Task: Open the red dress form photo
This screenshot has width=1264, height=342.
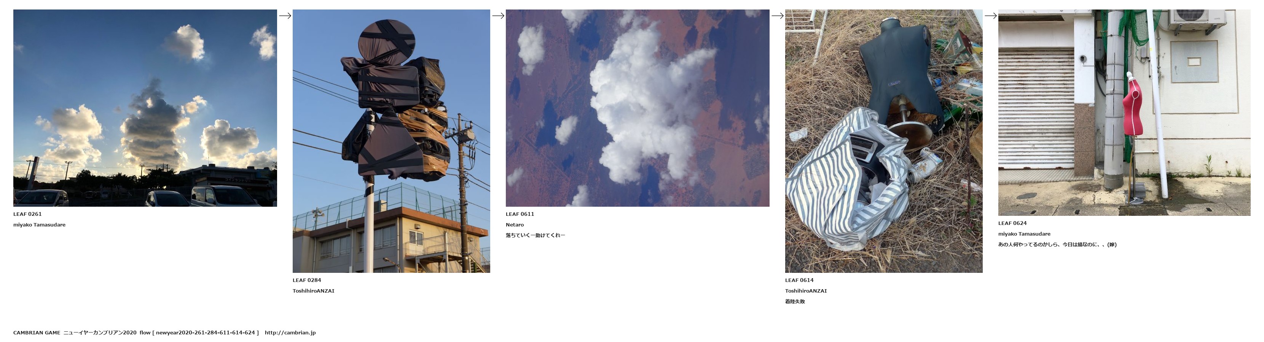Action: tap(1124, 113)
